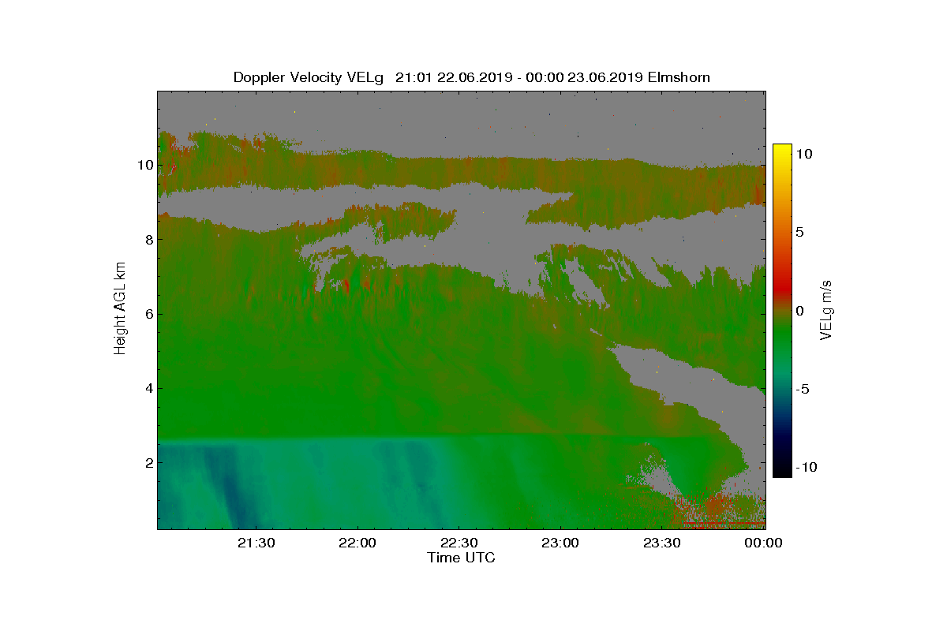Screen dimensions: 947x631
Task: Click the color bar velocity scale
Action: 782,311
